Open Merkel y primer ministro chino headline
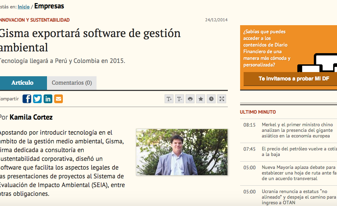Image resolution: width=337 pixels, height=206 pixels. coord(297,130)
